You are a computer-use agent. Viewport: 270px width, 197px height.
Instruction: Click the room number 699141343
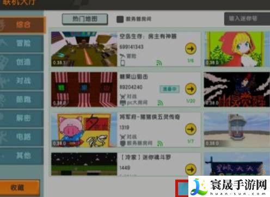coord(132,47)
